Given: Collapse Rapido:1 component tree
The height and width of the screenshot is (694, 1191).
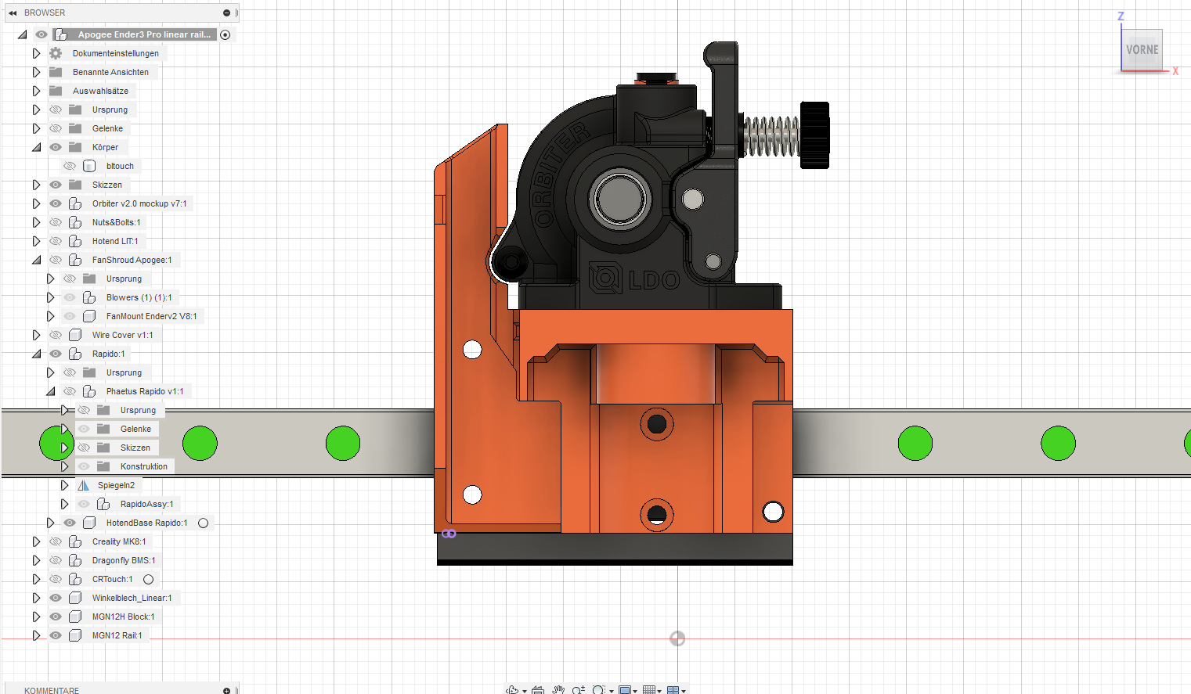Looking at the screenshot, I should 36,354.
